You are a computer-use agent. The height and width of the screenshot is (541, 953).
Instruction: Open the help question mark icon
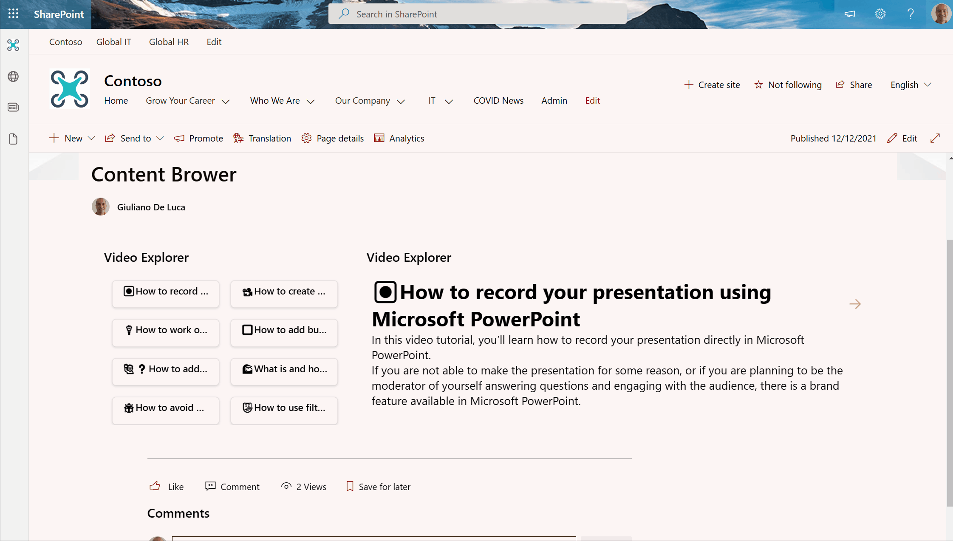[910, 14]
